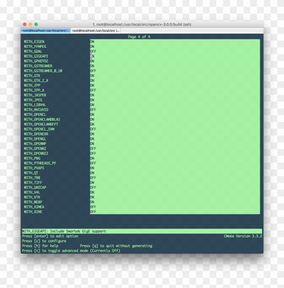
Task: Select the WITH_PVAPI option name
Action: (x=34, y=168)
